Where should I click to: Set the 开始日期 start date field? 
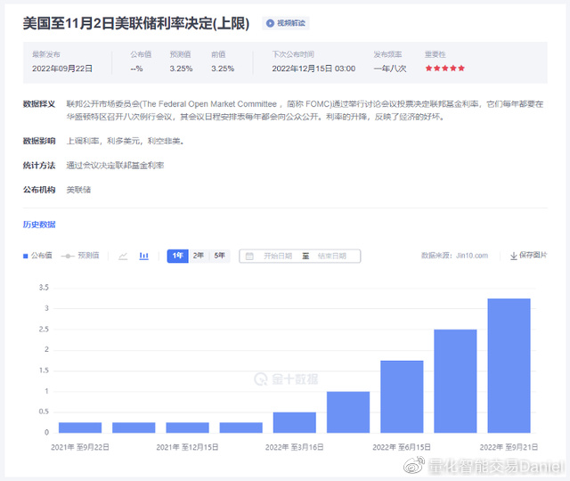(278, 256)
